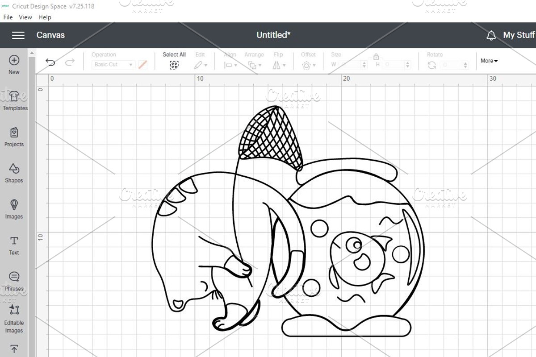
Task: Click the Rotate stepper arrows
Action: tap(466, 65)
